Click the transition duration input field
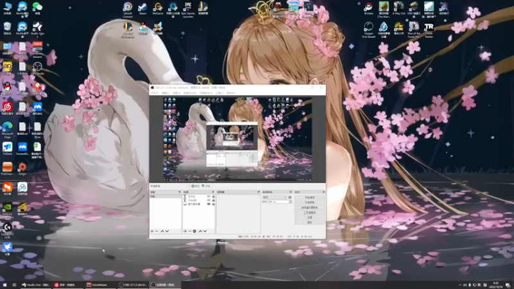 278,202
